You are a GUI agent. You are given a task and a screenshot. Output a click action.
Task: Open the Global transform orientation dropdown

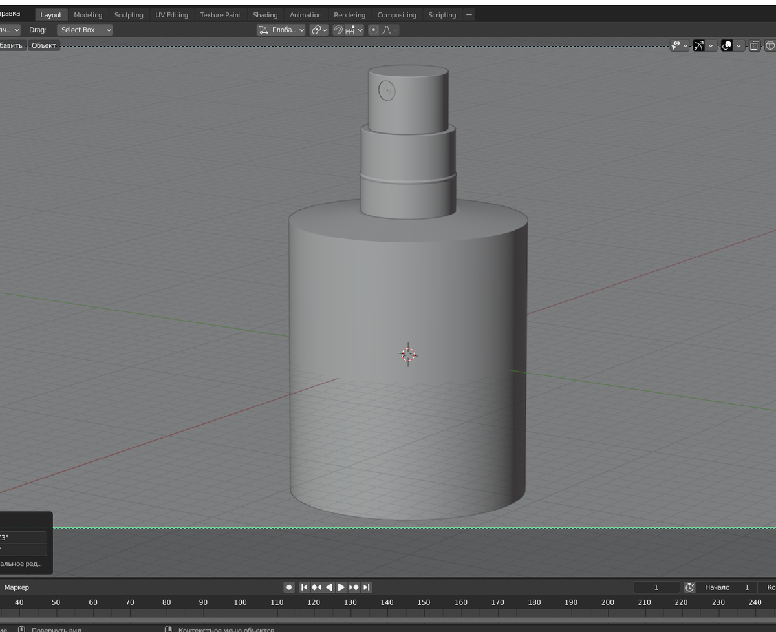[281, 30]
